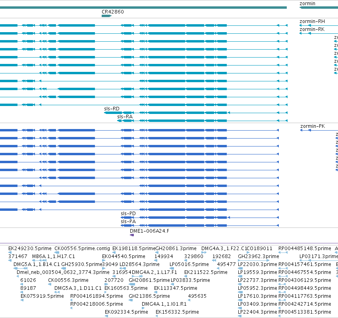Image resolution: width=338 pixels, height=318 pixels.
Task: Select the CR42860 gene label
Action: (x=113, y=12)
